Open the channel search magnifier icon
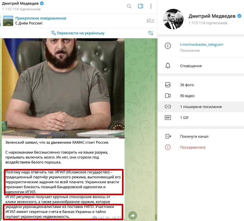The image size is (244, 221). click(x=129, y=6)
